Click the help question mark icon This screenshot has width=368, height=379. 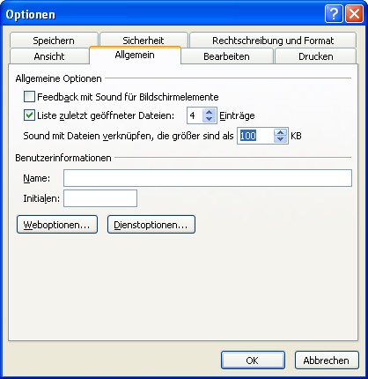coord(334,14)
